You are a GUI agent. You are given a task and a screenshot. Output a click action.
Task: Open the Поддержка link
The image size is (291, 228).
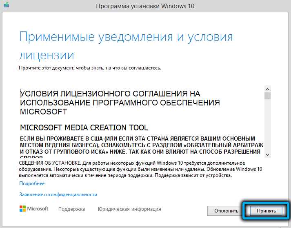pyautogui.click(x=71, y=209)
